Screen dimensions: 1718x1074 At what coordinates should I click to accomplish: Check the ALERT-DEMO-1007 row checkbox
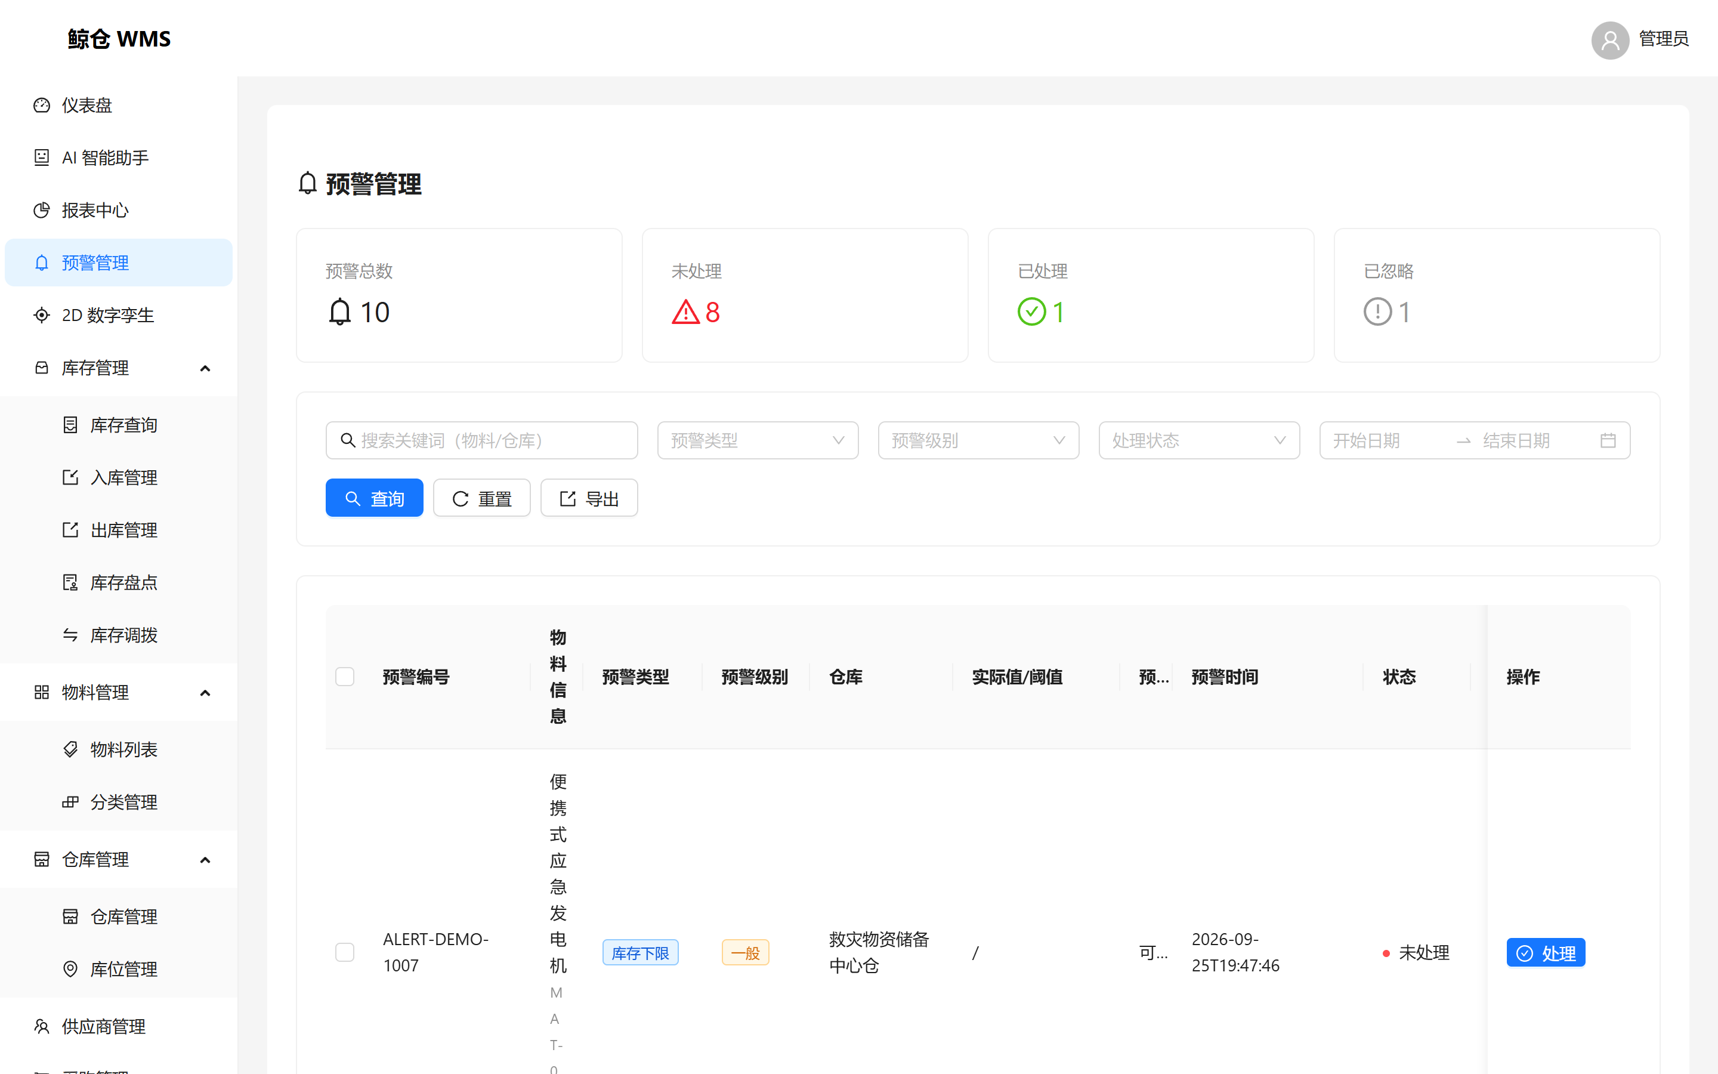(x=345, y=952)
